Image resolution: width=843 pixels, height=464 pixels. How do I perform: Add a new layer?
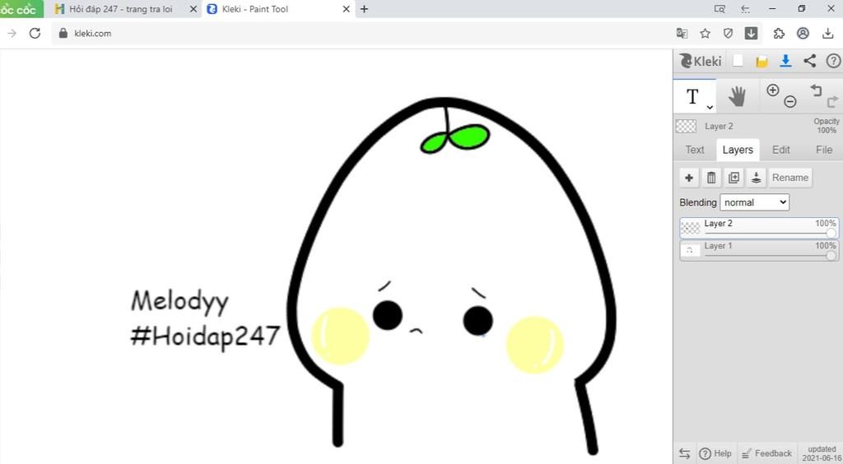pos(689,178)
